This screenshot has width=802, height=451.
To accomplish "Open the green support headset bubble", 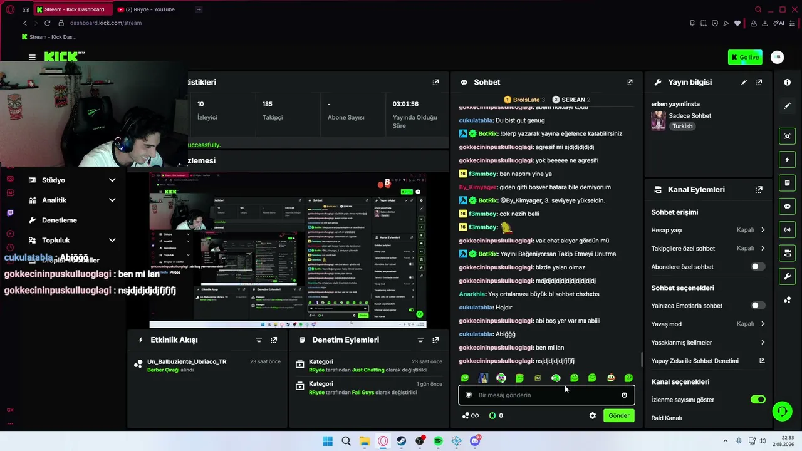I will click(x=782, y=411).
